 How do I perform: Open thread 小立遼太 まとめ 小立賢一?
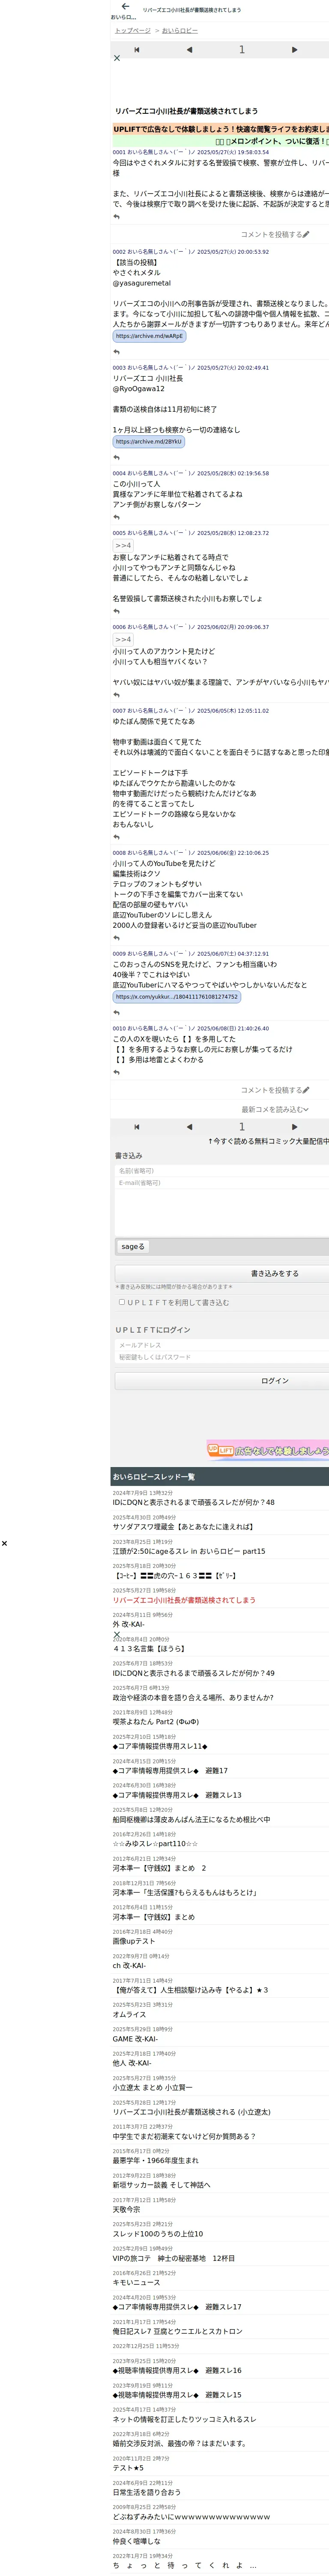click(153, 2088)
